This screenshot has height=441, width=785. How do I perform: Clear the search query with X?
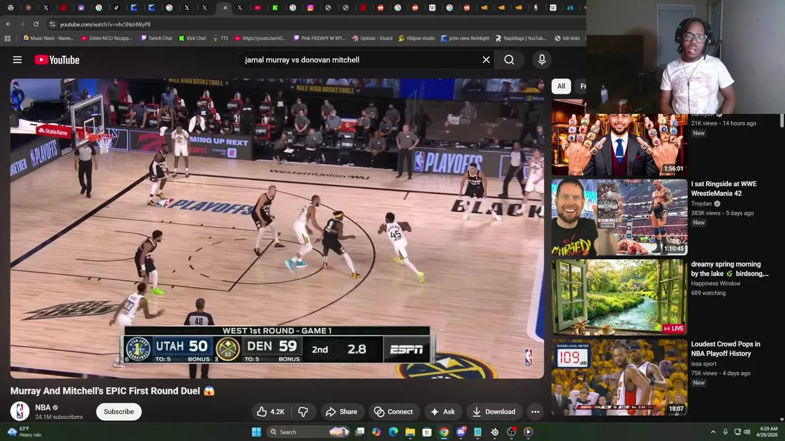(486, 60)
